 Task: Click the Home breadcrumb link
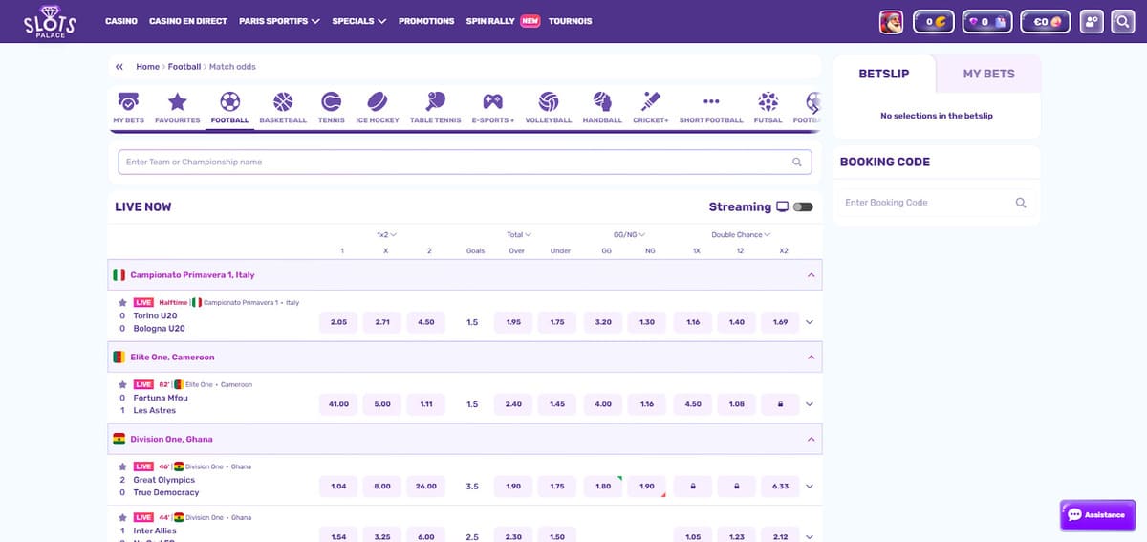[147, 67]
